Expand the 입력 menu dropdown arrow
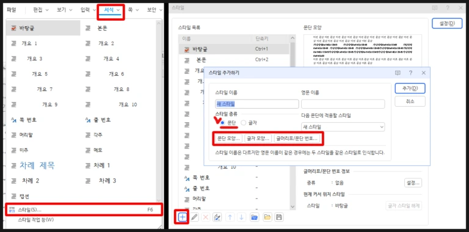The height and width of the screenshot is (232, 469). [95, 10]
